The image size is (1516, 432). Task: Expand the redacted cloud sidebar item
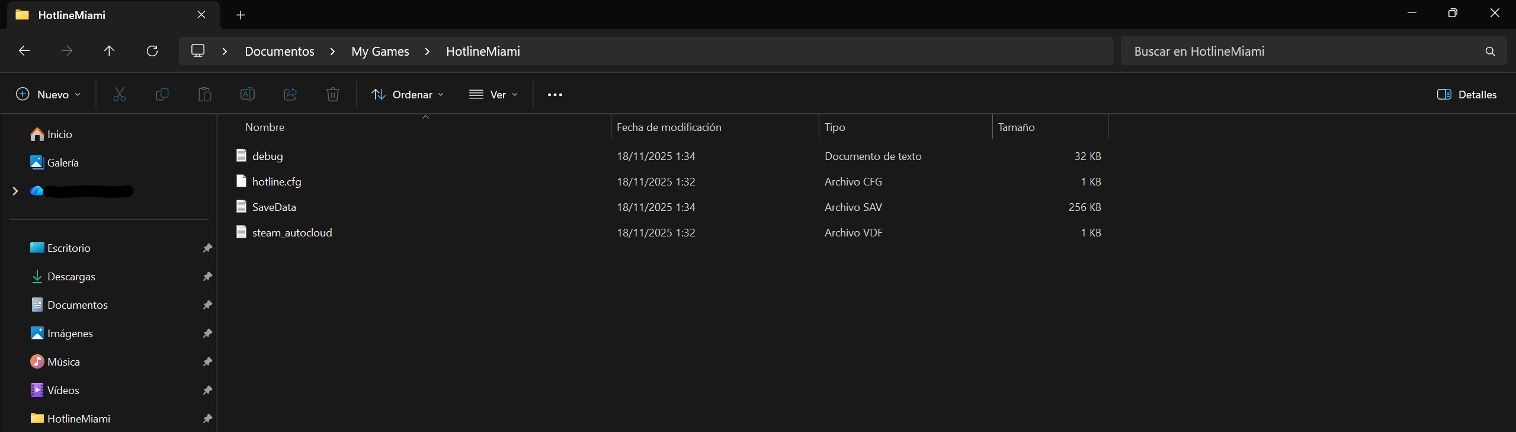pyautogui.click(x=15, y=191)
